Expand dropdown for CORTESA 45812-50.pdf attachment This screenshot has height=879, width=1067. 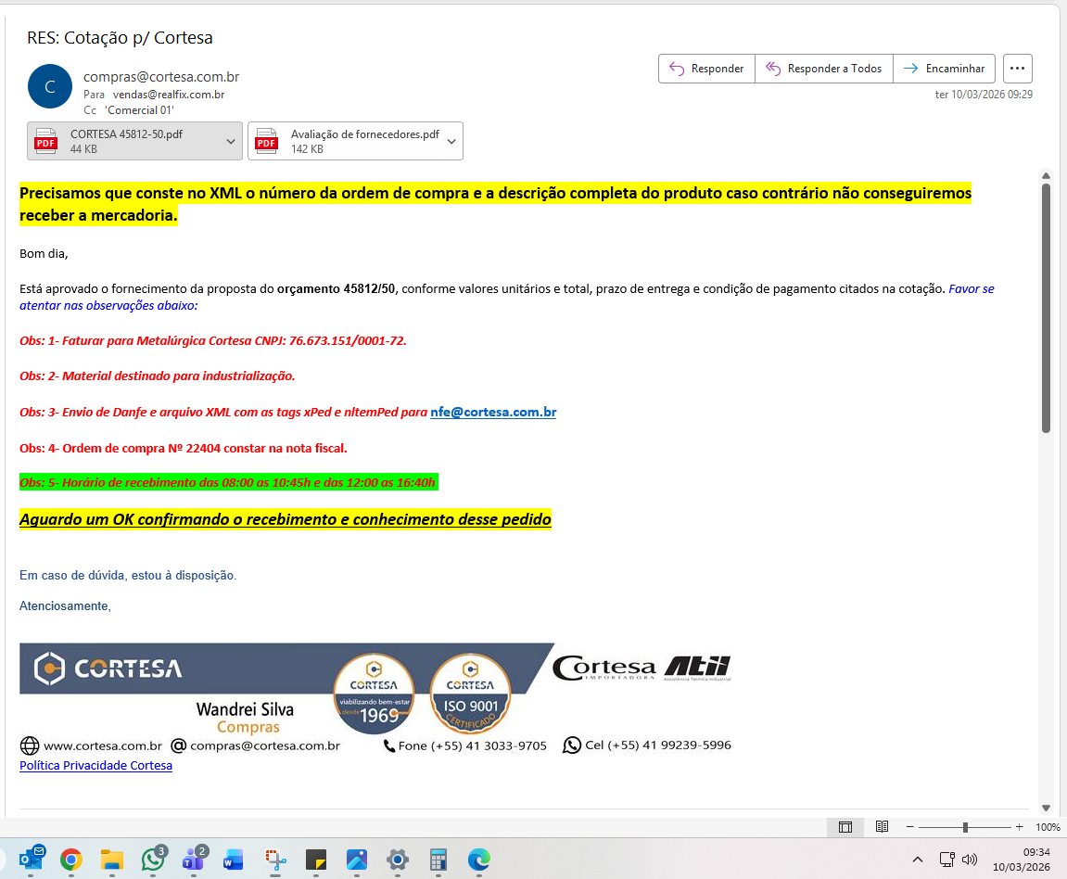(x=231, y=141)
